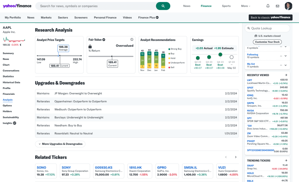Click the markets closed status icon
This screenshot has height=182, width=299.
pos(256,36)
